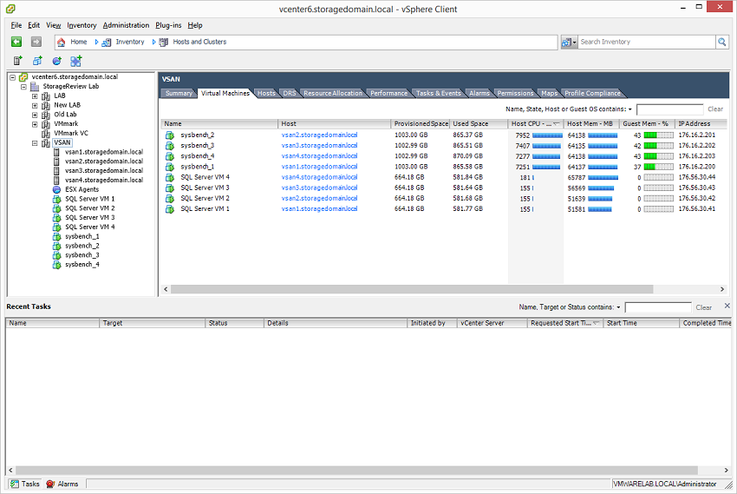The height and width of the screenshot is (494, 737).
Task: Open the Plug-ins menu
Action: [x=168, y=25]
